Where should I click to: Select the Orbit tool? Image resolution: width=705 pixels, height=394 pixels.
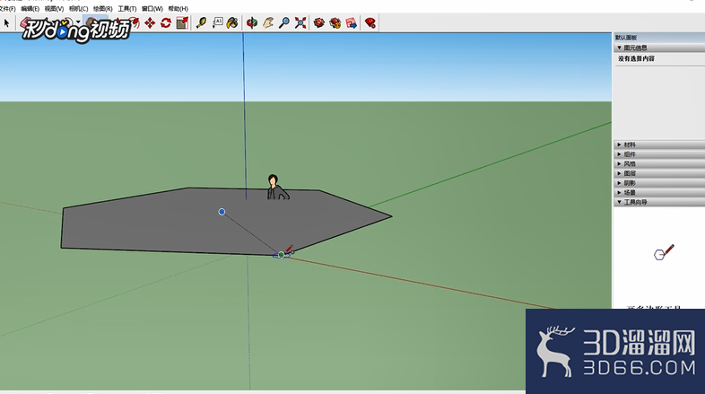[252, 23]
